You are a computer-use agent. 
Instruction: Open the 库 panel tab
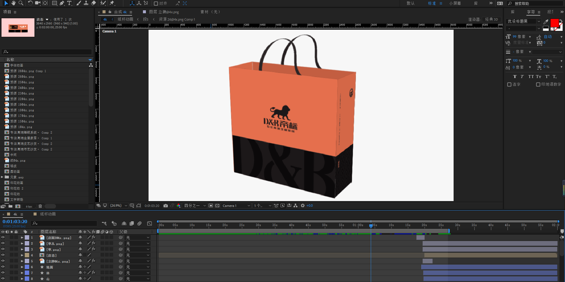coord(513,12)
